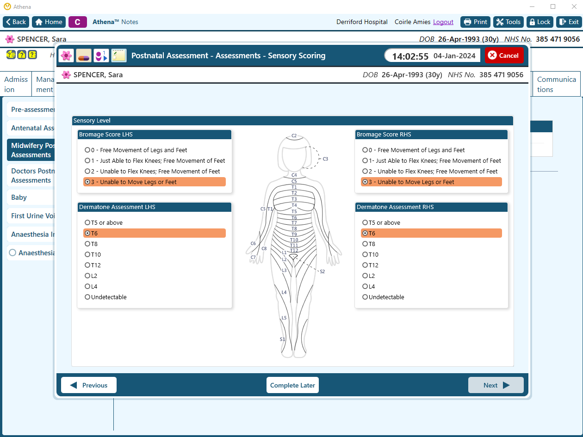Select Dermatone LHS L4
The height and width of the screenshot is (437, 583).
155,286
